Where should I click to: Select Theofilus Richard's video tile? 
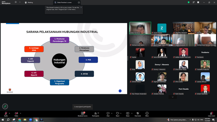pyautogui.click(x=183, y=28)
